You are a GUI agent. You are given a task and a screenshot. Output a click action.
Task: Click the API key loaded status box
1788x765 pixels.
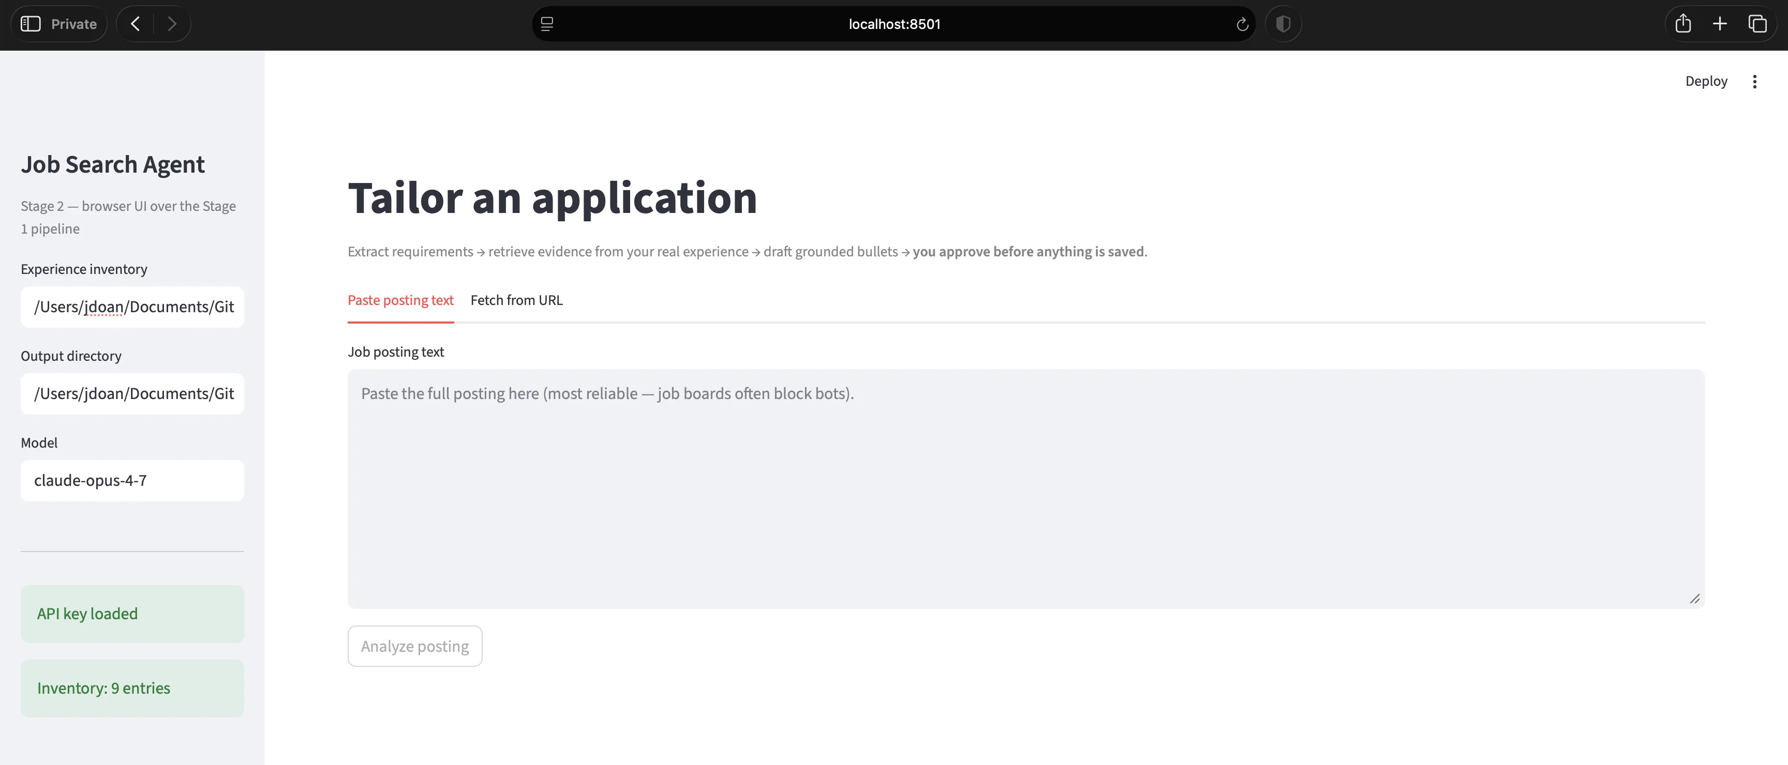pyautogui.click(x=132, y=614)
